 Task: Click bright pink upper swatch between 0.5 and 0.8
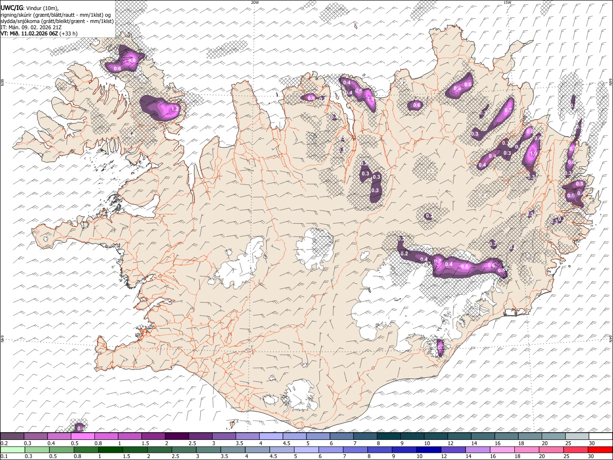(x=82, y=436)
